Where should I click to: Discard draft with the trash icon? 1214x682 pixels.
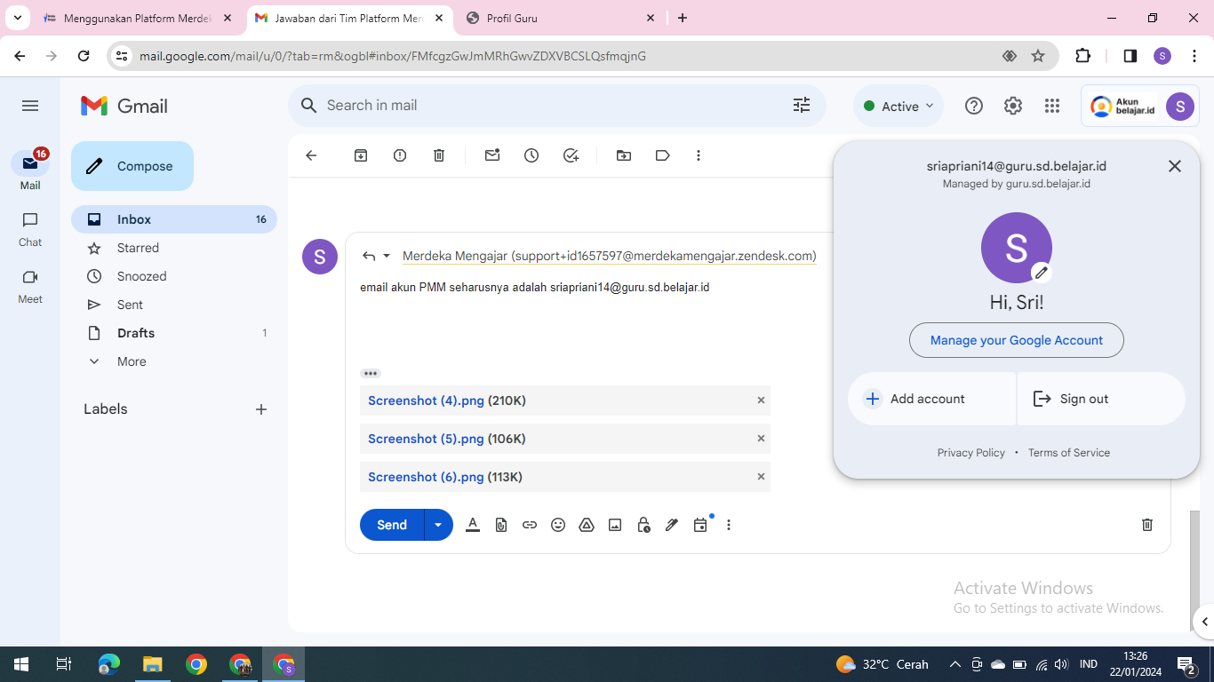(x=1146, y=525)
